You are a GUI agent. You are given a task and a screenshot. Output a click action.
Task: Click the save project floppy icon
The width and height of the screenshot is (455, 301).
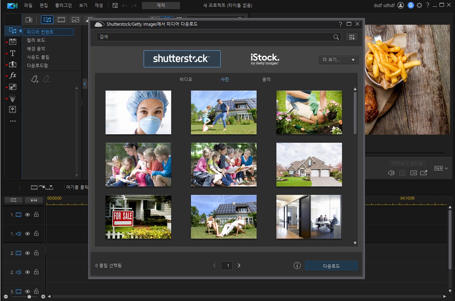(115, 5)
